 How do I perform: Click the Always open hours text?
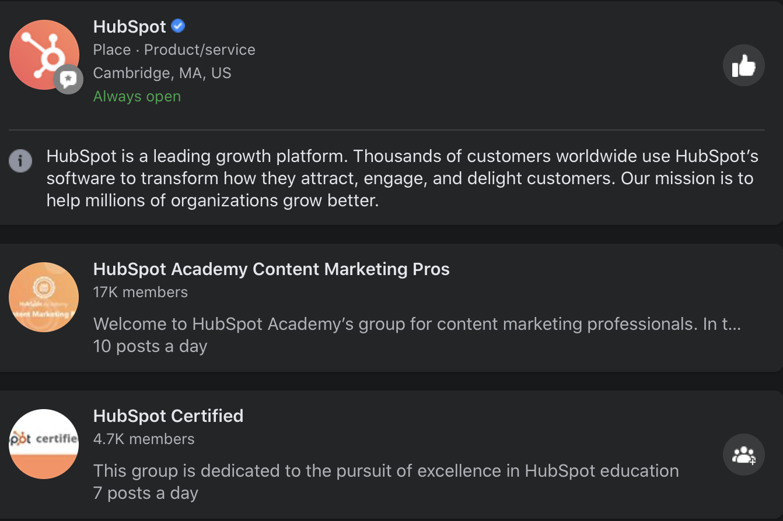(137, 96)
